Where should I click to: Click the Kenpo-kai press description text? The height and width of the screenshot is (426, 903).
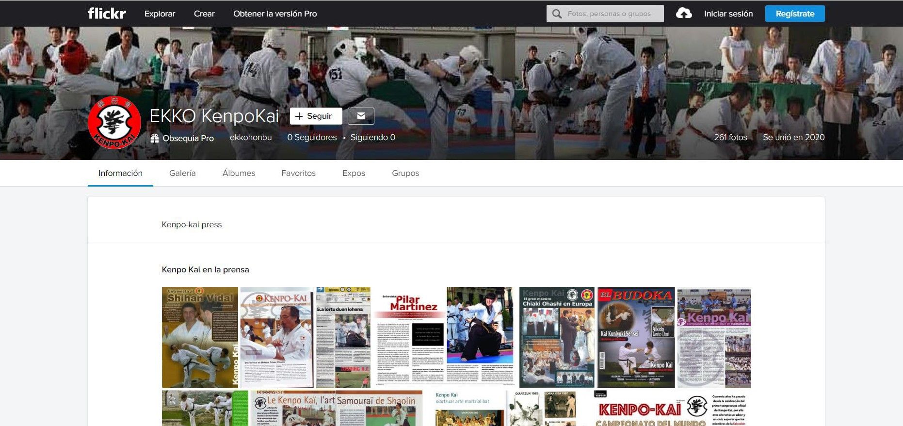pos(192,224)
